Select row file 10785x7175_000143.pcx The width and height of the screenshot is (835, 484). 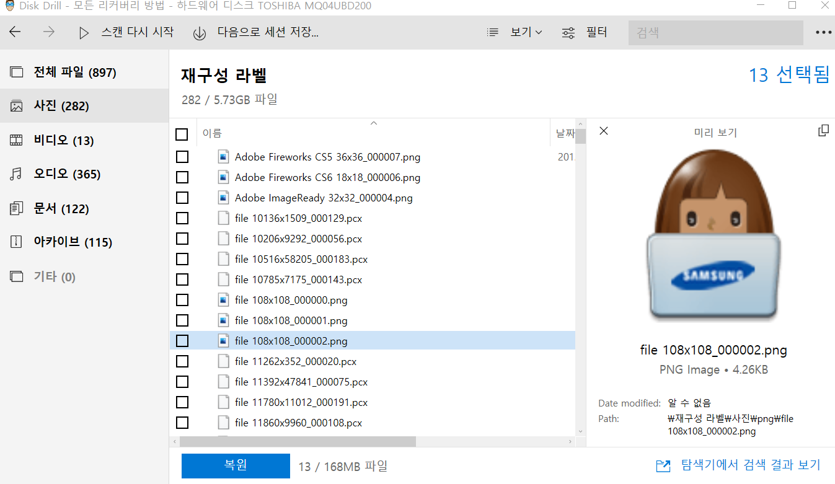[x=372, y=279]
